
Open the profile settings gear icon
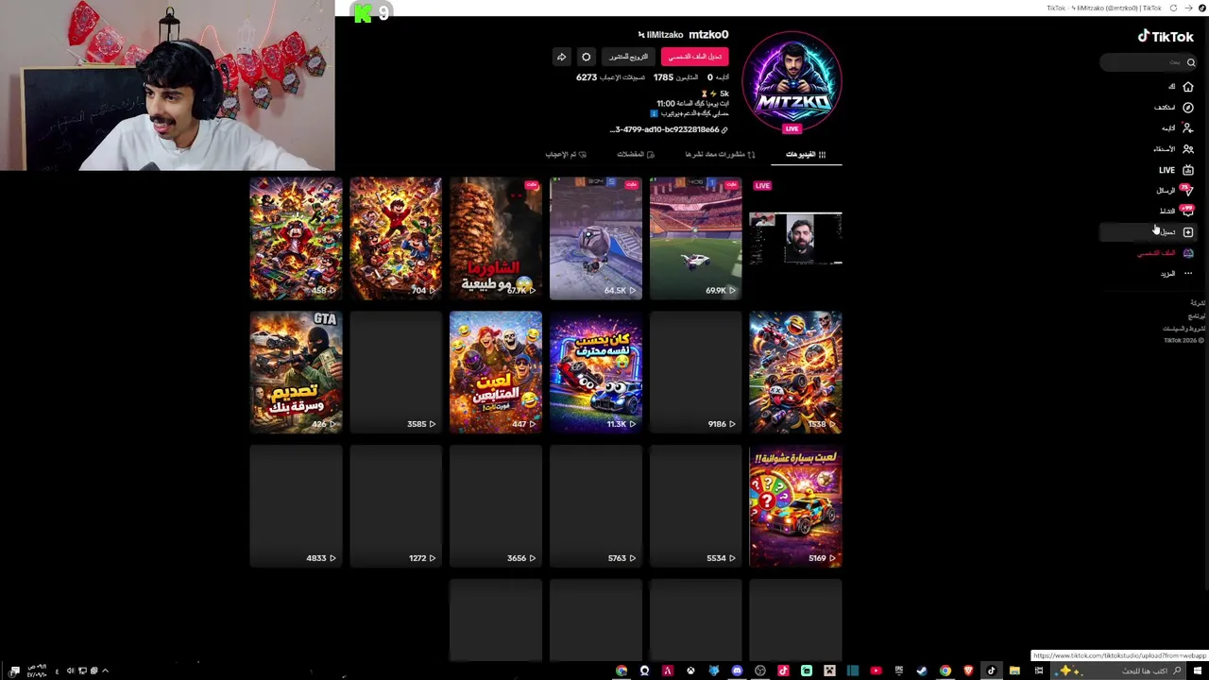(586, 57)
